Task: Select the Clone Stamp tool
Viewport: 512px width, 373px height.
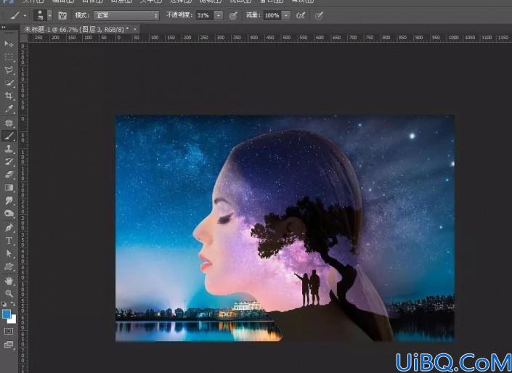Action: pyautogui.click(x=9, y=149)
